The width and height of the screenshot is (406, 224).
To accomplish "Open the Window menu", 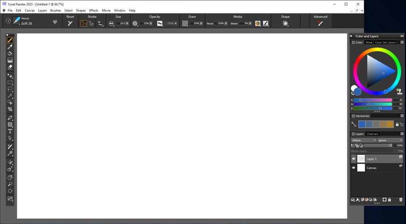I will click(x=119, y=10).
